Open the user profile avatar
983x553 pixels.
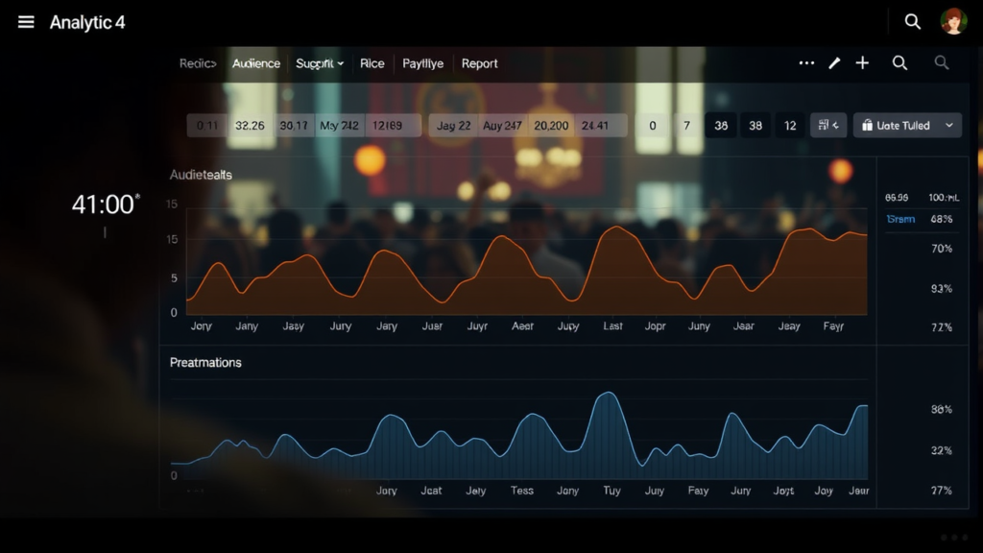pos(953,21)
